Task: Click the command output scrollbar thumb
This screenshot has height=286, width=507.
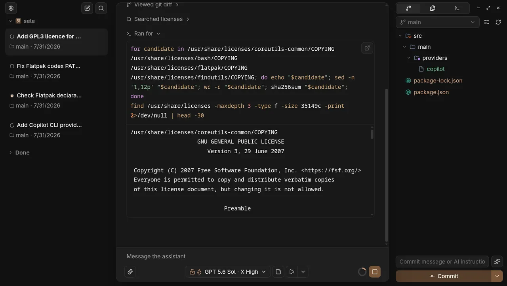Action: coord(372,134)
